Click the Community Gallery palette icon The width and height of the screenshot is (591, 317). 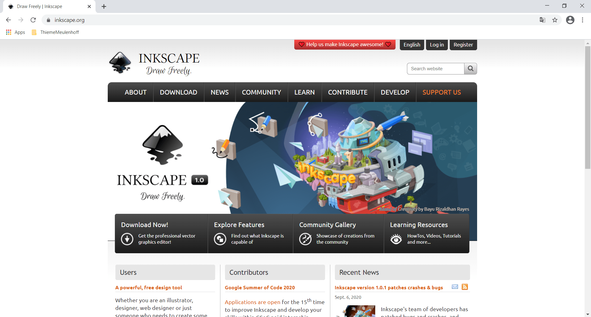pos(305,239)
